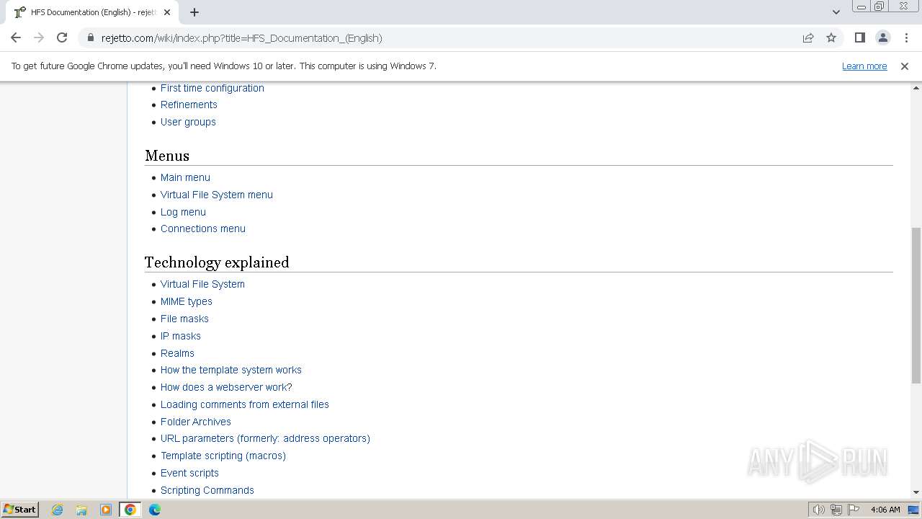The height and width of the screenshot is (519, 922).
Task: Click the Show desktop button
Action: (914, 510)
